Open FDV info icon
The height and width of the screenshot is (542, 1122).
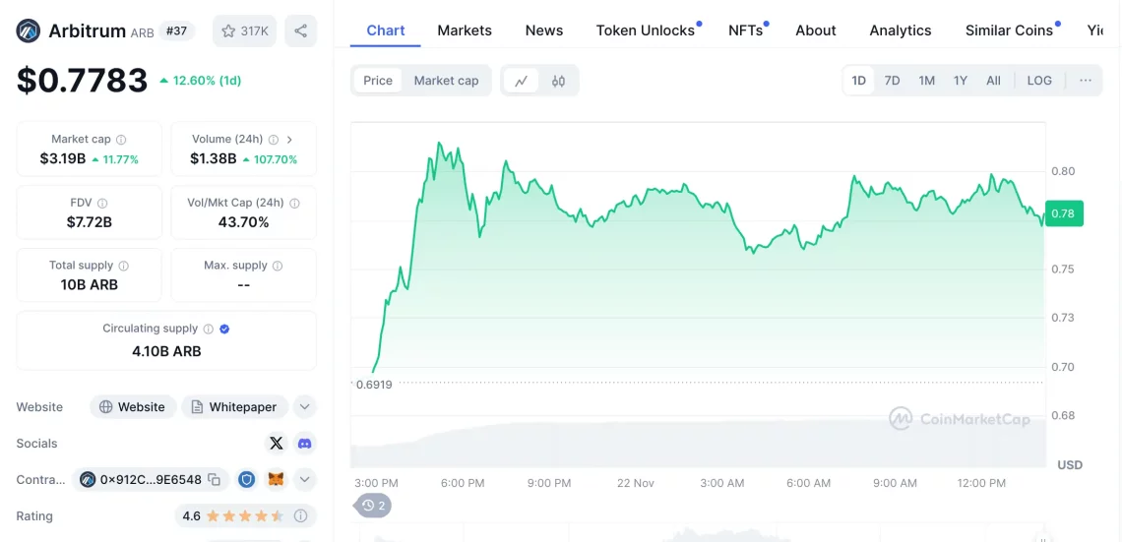(x=102, y=203)
